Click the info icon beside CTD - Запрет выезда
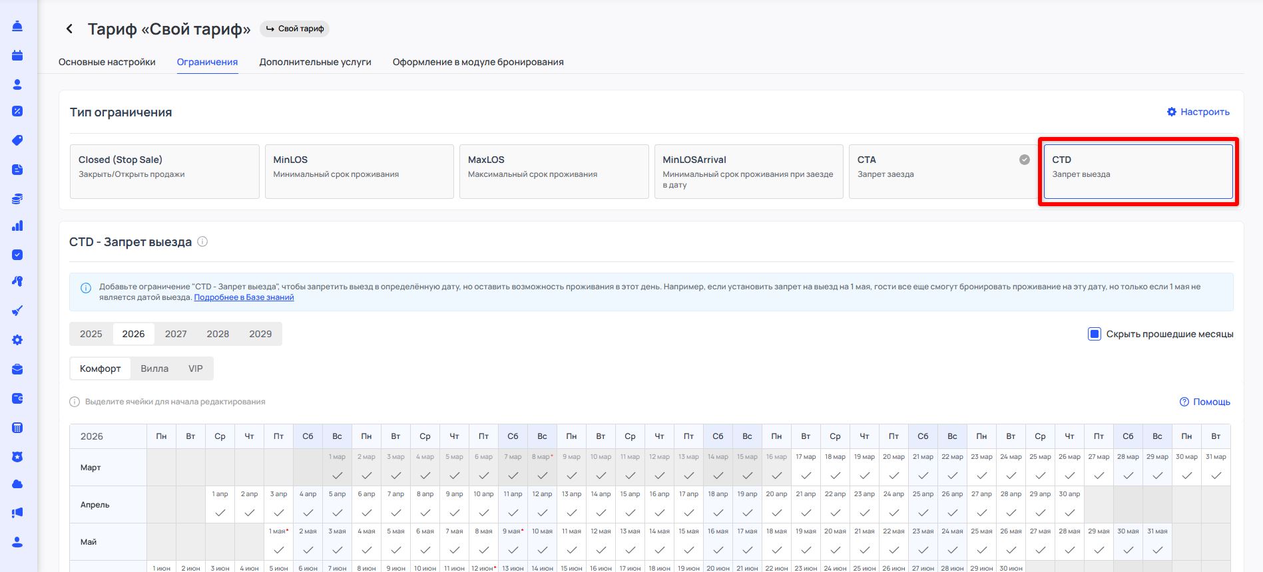This screenshot has width=1263, height=572. coord(203,242)
